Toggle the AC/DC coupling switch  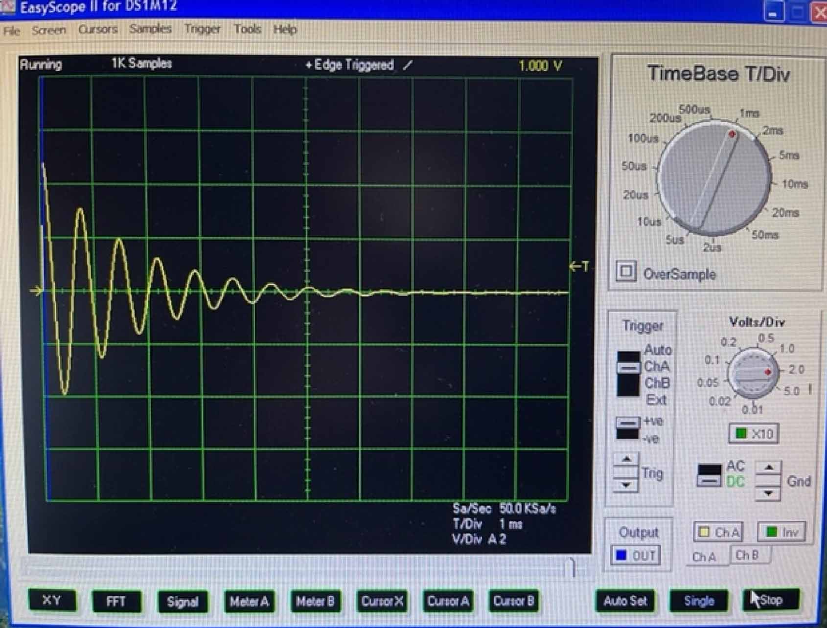[x=709, y=475]
